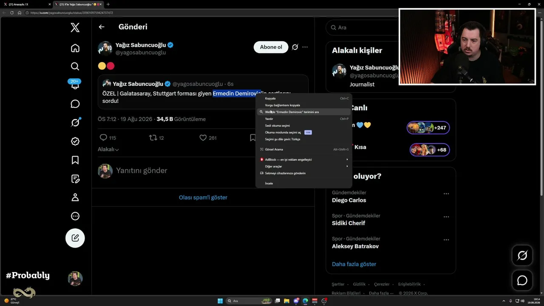Open the post's three-dot more menu
544x306 pixels.
305,47
